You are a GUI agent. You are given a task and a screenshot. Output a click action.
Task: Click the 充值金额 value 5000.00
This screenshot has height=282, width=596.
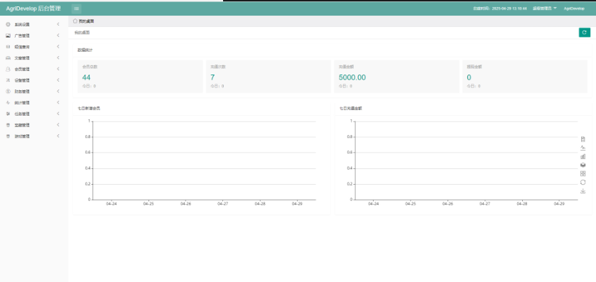click(x=352, y=77)
